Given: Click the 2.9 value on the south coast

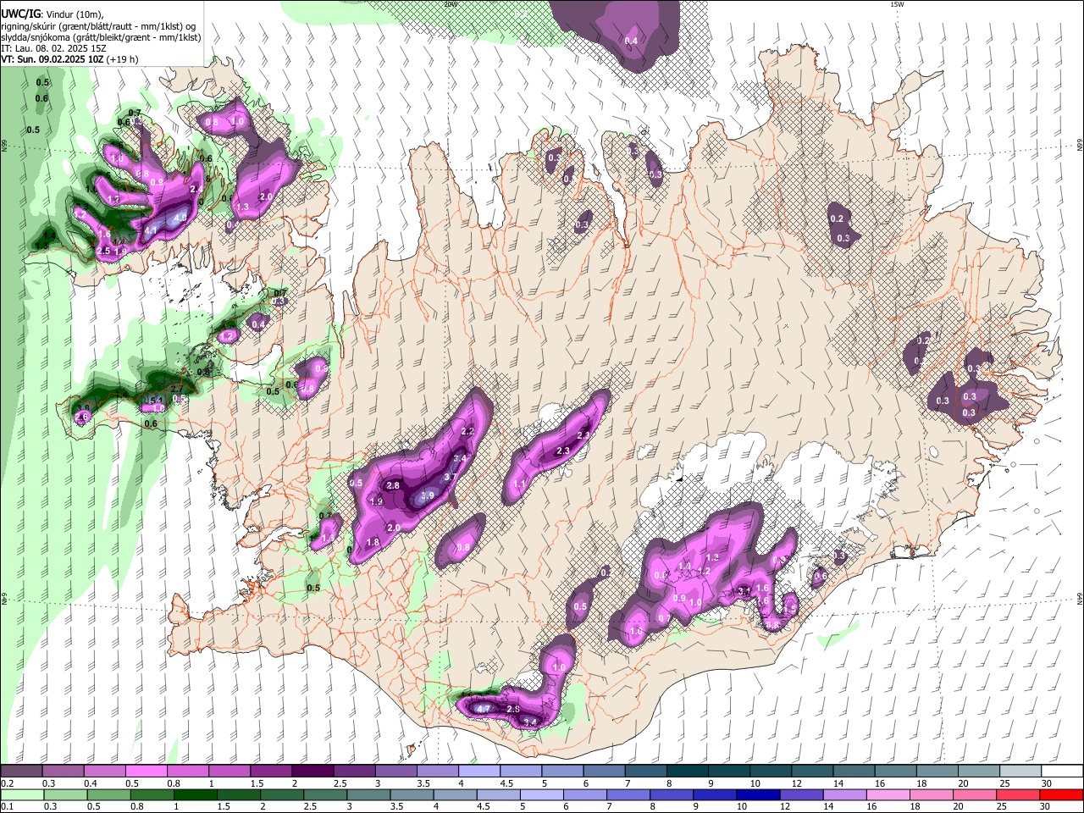Looking at the screenshot, I should click(512, 709).
